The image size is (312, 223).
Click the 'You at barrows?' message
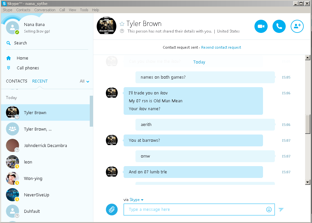click(193, 140)
